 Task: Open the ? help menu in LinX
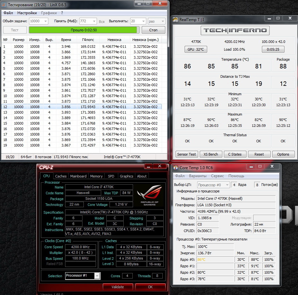coord(62,13)
